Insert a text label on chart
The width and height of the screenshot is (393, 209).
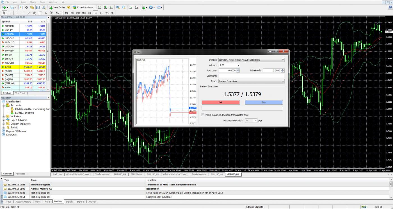46,13
